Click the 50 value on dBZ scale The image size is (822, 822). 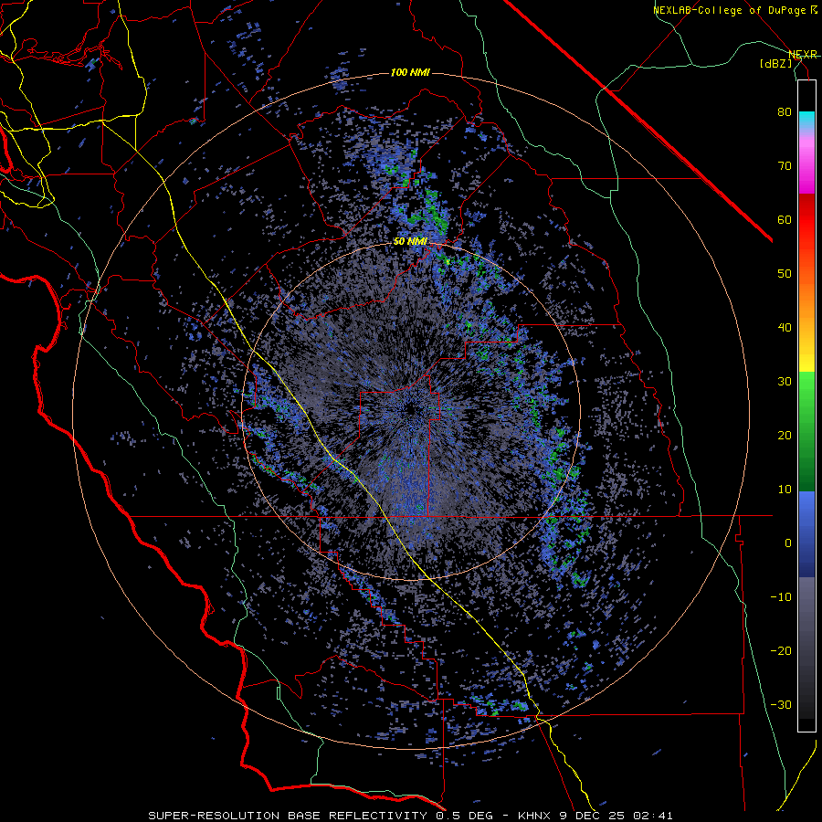(785, 274)
